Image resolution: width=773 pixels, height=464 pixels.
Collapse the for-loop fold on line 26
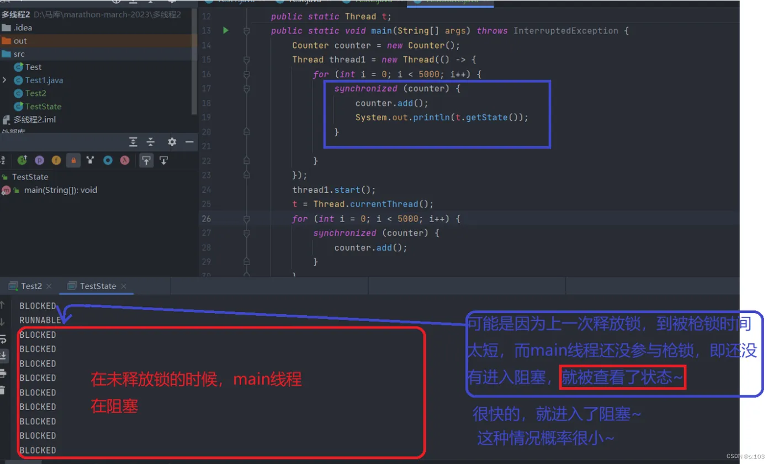pyautogui.click(x=247, y=219)
